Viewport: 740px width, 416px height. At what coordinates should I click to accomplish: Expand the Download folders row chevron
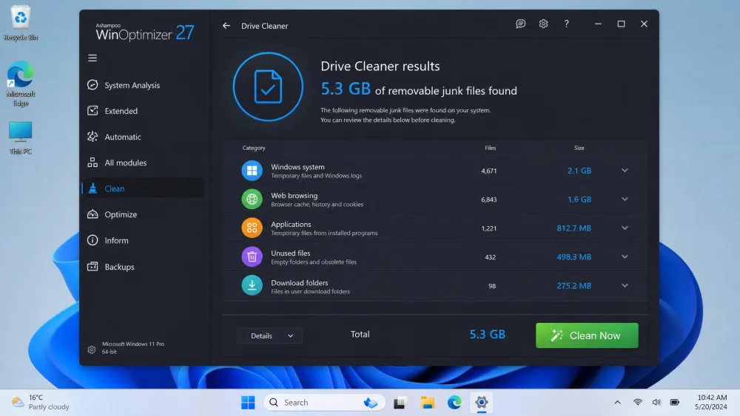625,285
